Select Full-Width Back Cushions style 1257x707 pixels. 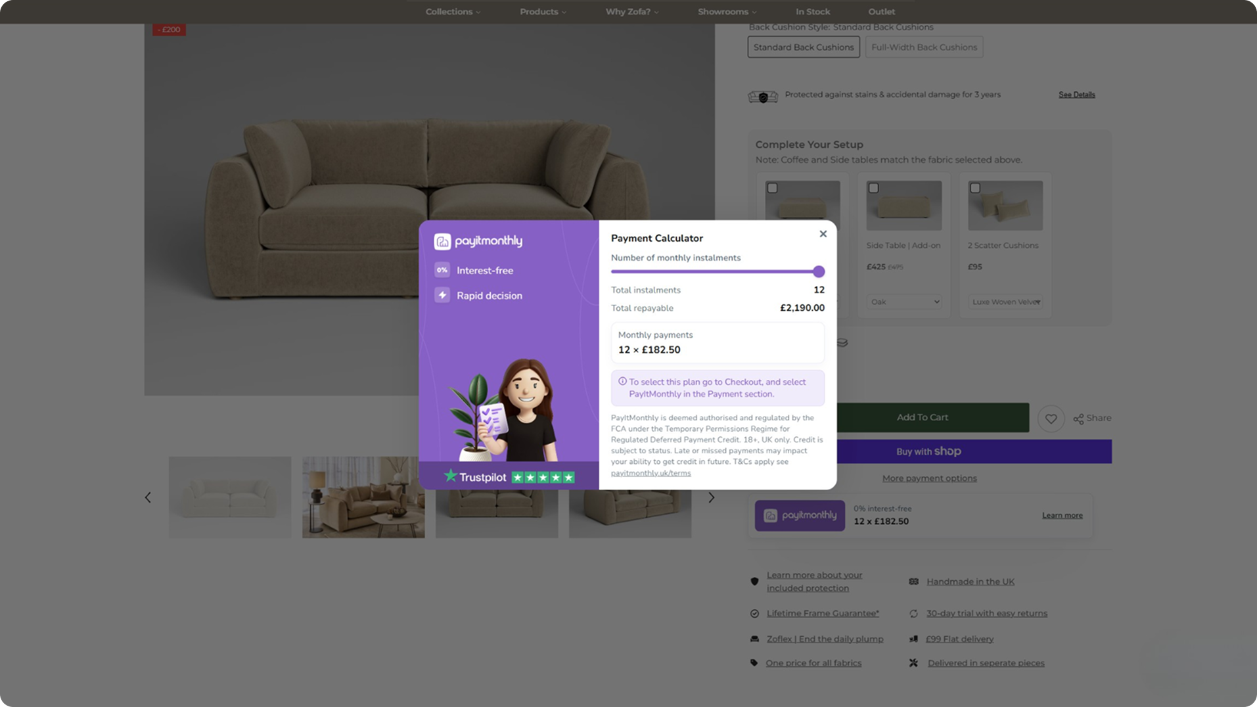click(924, 47)
